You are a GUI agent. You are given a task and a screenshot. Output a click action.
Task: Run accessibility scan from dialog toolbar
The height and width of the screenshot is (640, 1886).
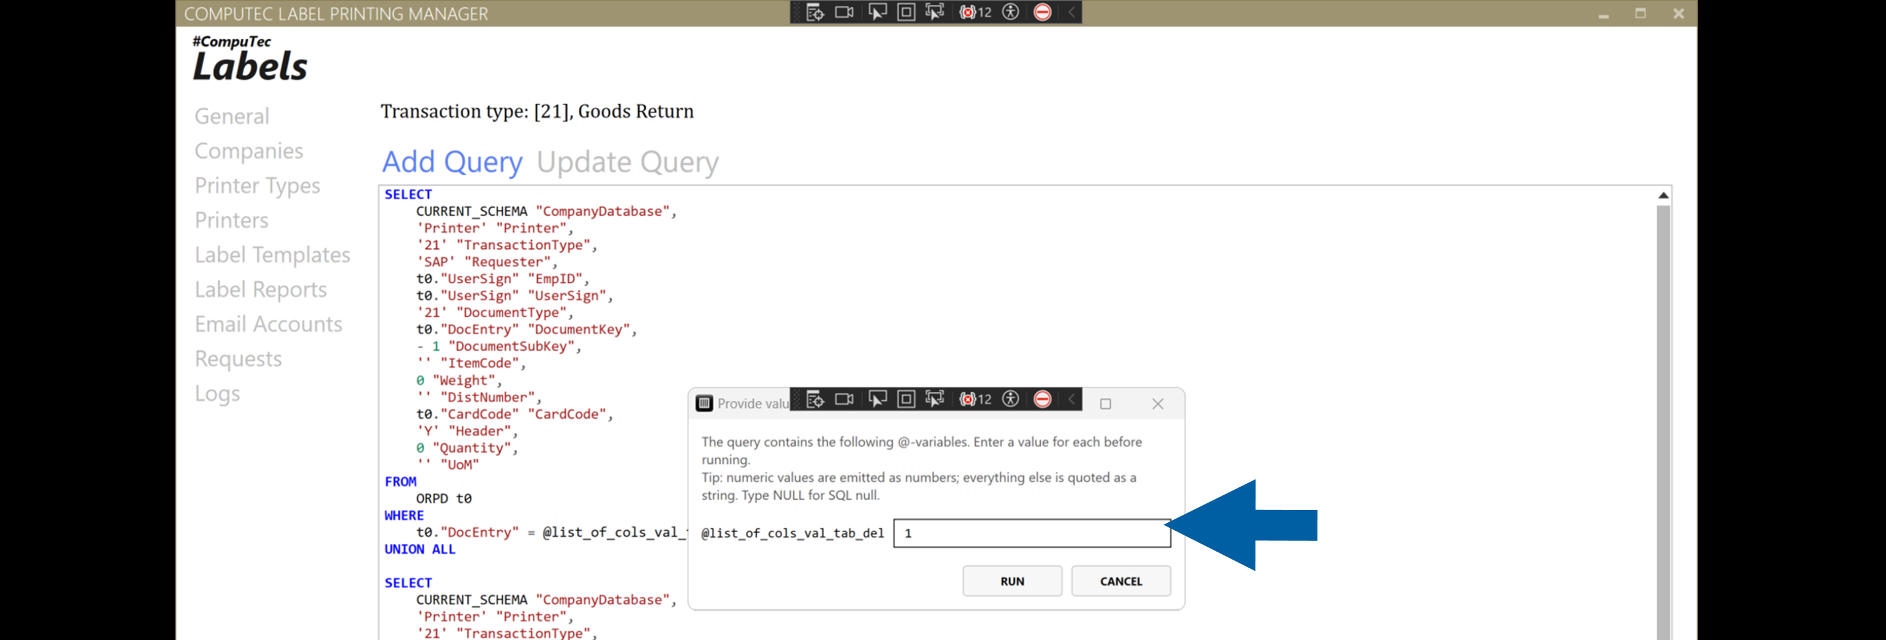(x=1010, y=399)
